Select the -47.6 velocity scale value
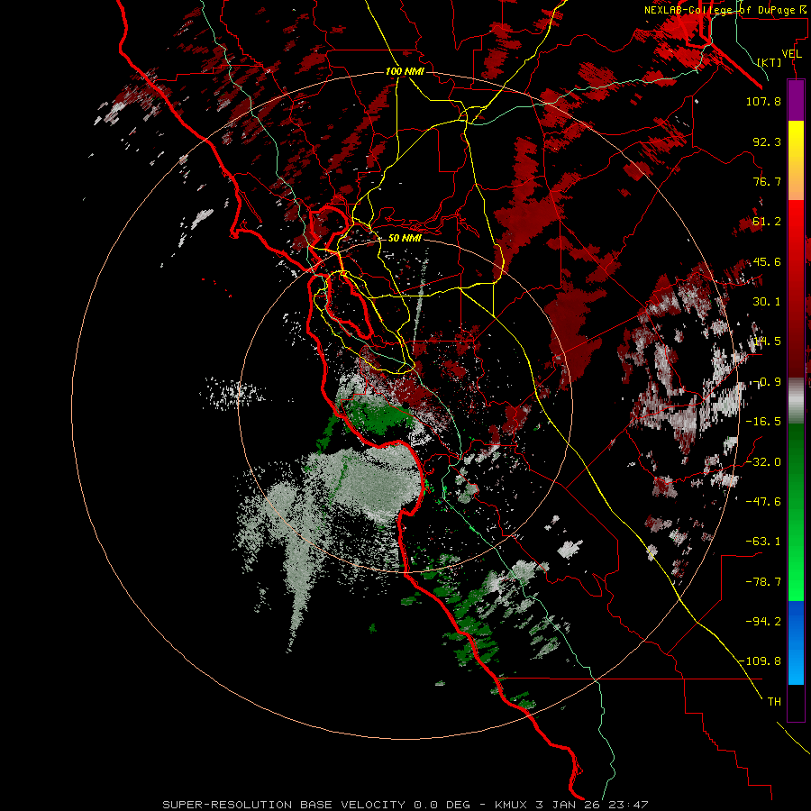The image size is (811, 811). pyautogui.click(x=763, y=501)
